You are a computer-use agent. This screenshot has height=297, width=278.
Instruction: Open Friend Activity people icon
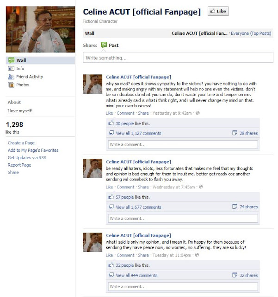[11, 77]
